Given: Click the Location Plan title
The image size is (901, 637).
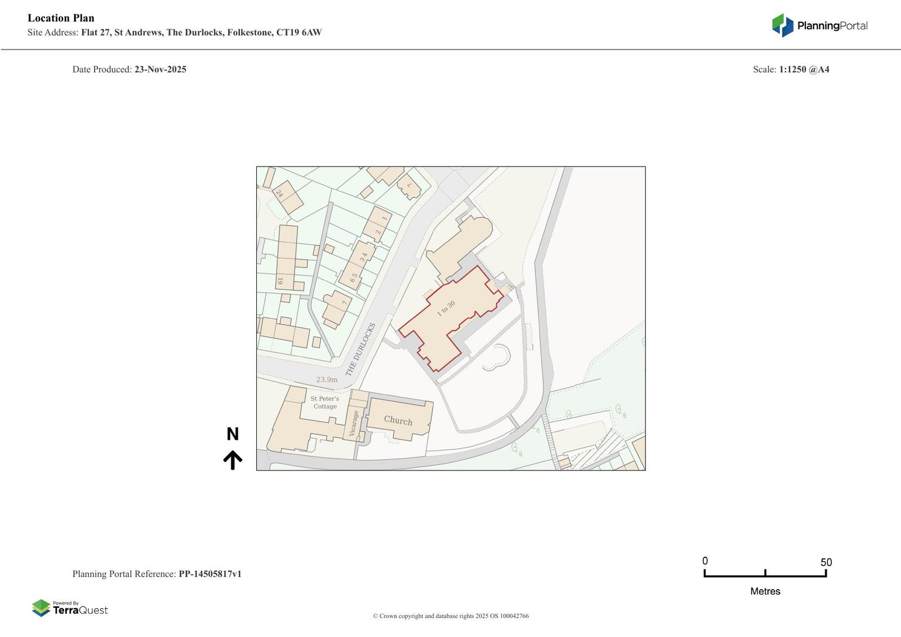Looking at the screenshot, I should click(61, 18).
